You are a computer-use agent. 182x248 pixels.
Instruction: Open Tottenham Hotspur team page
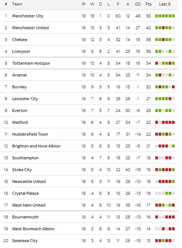tap(31, 63)
